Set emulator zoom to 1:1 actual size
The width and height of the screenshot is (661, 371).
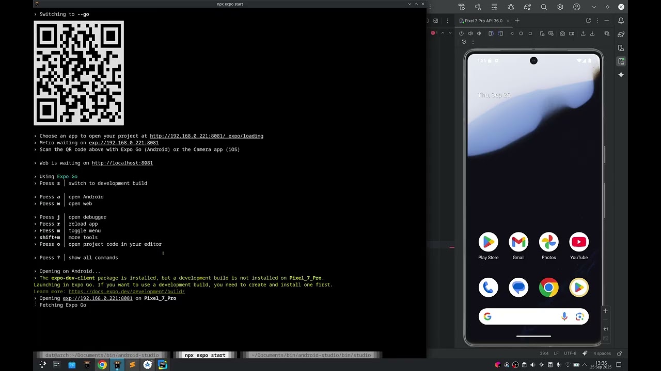606,329
